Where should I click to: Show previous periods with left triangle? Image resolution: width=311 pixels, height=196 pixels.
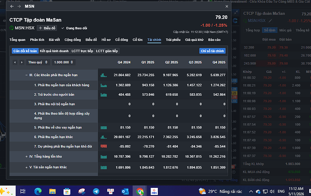click(15, 62)
